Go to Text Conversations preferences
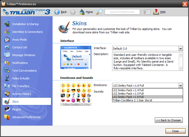 click(x=25, y=71)
